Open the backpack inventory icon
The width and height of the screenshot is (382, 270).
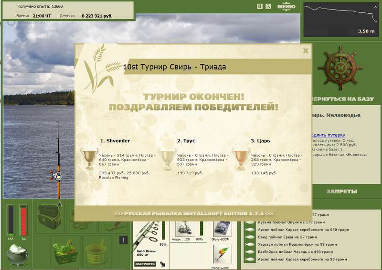tap(49, 216)
